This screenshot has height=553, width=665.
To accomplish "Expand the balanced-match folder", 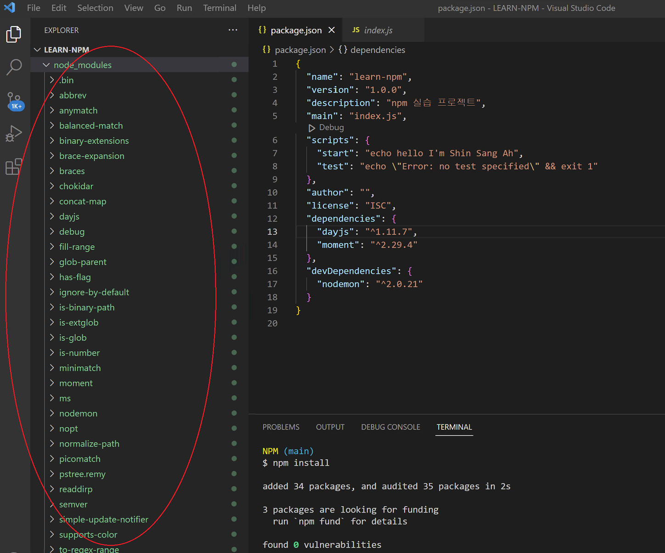I will point(139,125).
